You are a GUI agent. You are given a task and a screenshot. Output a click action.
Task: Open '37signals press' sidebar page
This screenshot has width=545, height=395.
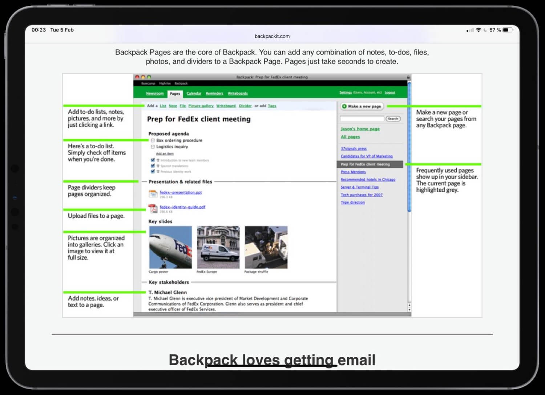point(354,148)
